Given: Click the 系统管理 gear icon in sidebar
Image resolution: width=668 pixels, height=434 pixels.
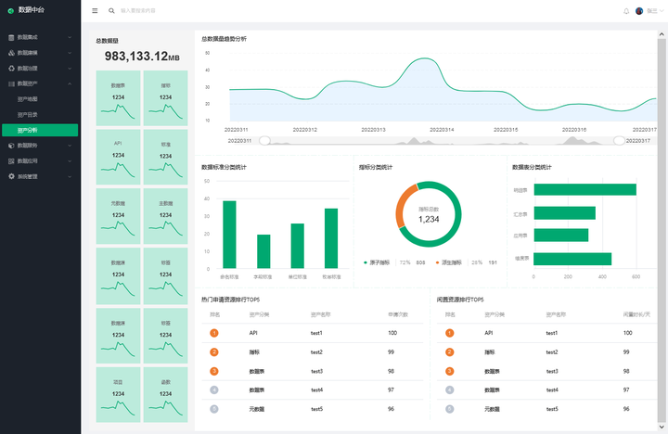Looking at the screenshot, I should (11, 176).
